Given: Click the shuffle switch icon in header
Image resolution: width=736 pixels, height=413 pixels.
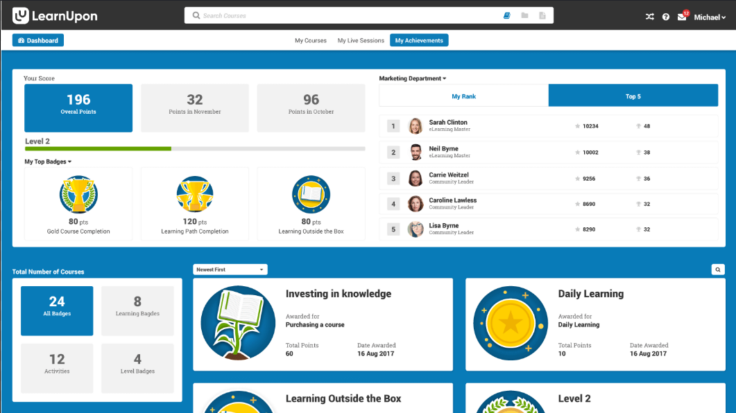Looking at the screenshot, I should click(649, 17).
